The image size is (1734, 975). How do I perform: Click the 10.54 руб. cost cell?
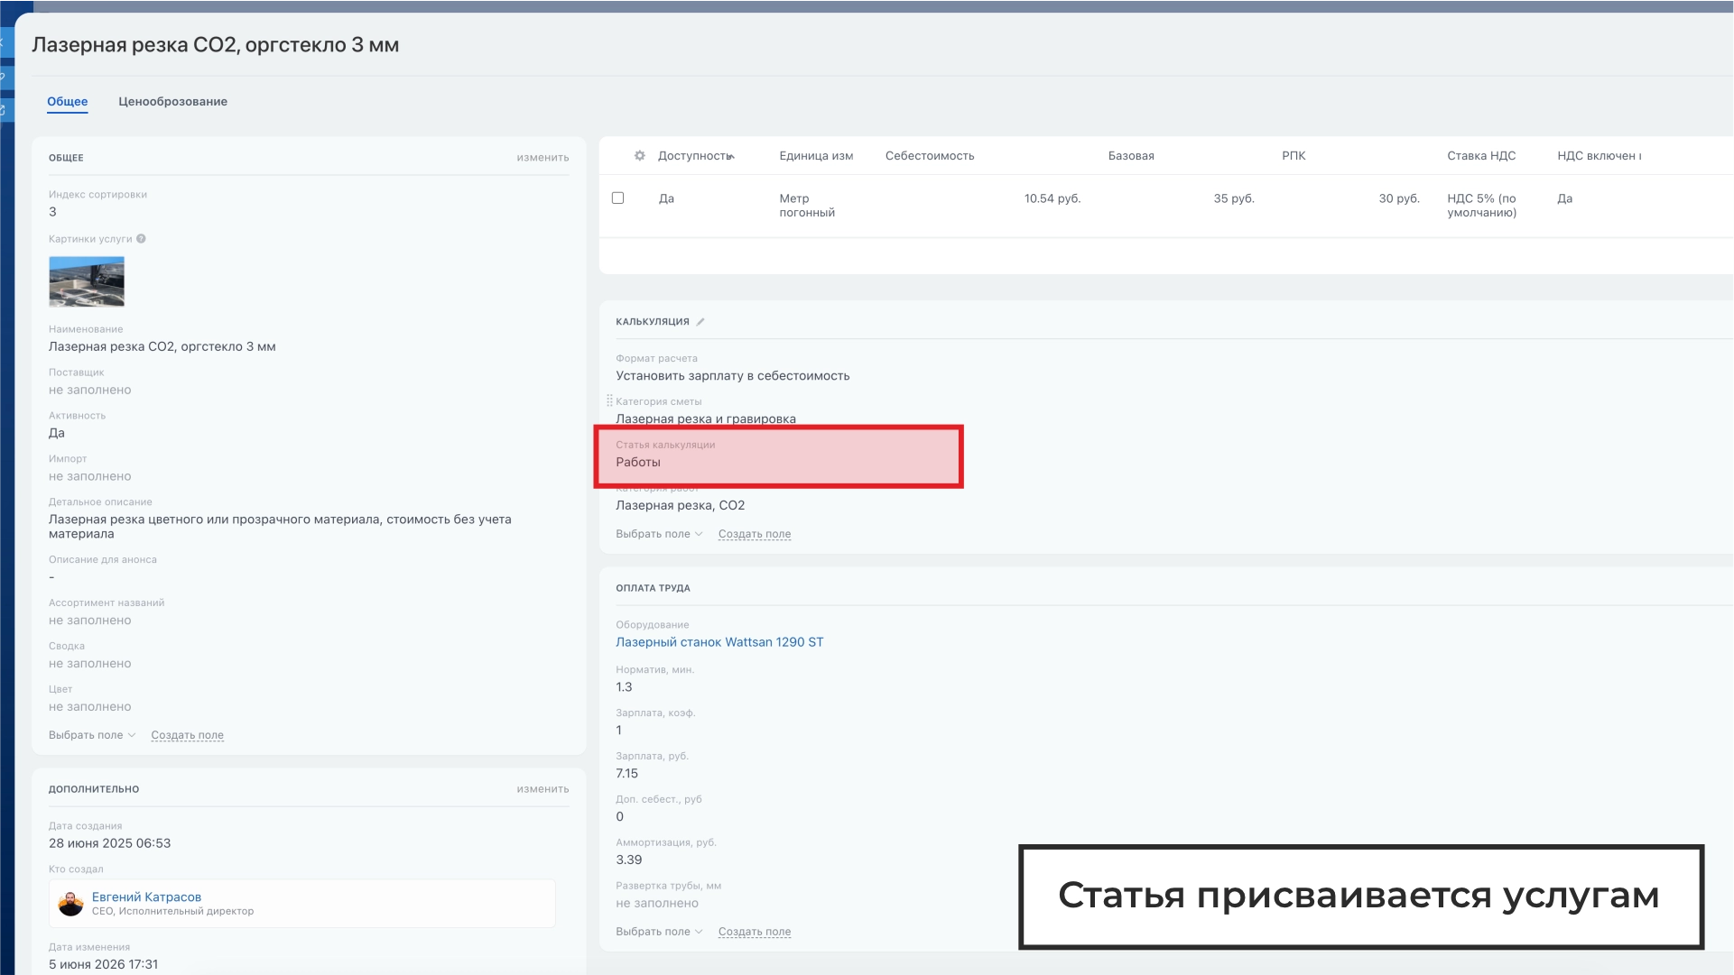point(1052,198)
